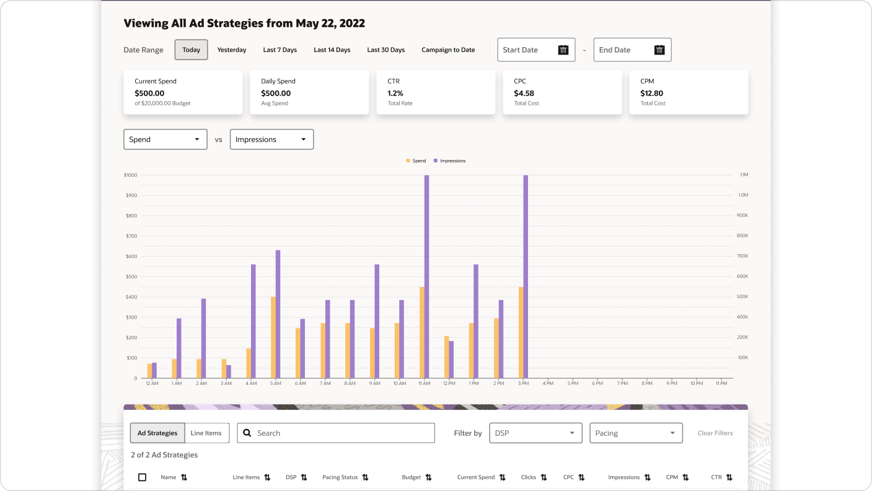Click the 3 PM Impressions bar
Screen dimensions: 872x491
pyautogui.click(x=526, y=276)
